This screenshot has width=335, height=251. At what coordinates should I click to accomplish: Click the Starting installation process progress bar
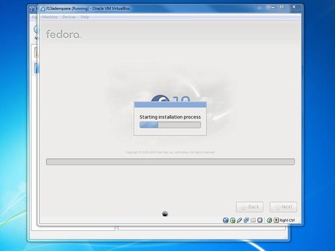(x=170, y=125)
